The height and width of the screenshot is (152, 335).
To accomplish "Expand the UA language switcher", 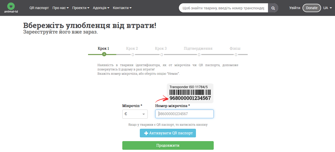I will coord(327,8).
